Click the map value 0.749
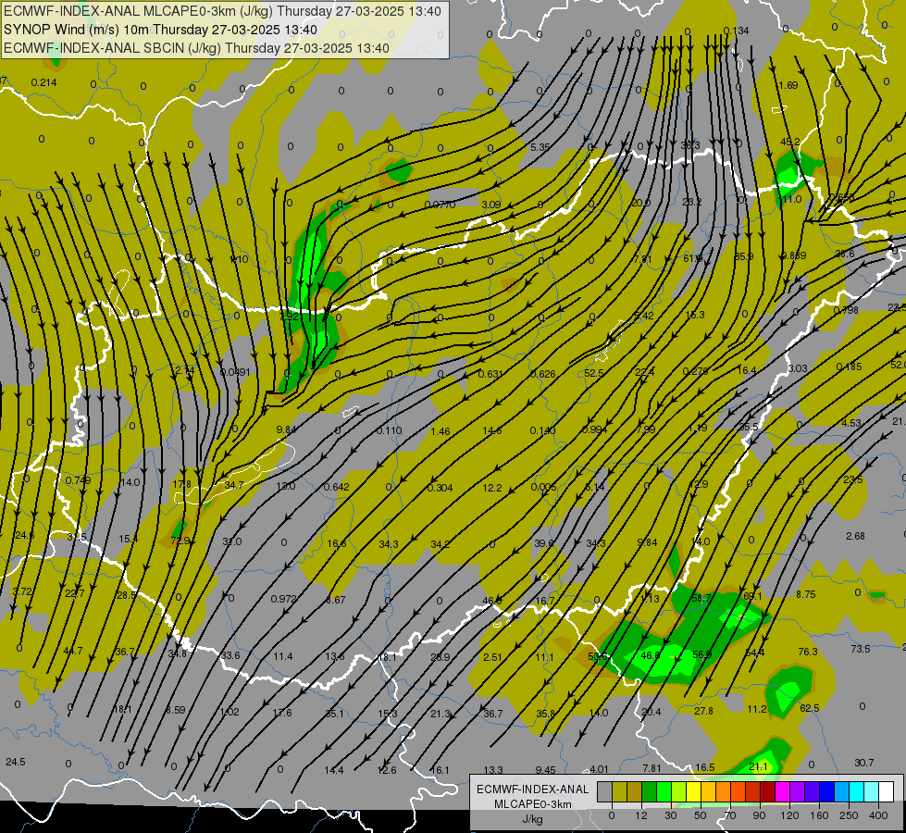Viewport: 906px width, 833px height. pyautogui.click(x=78, y=480)
